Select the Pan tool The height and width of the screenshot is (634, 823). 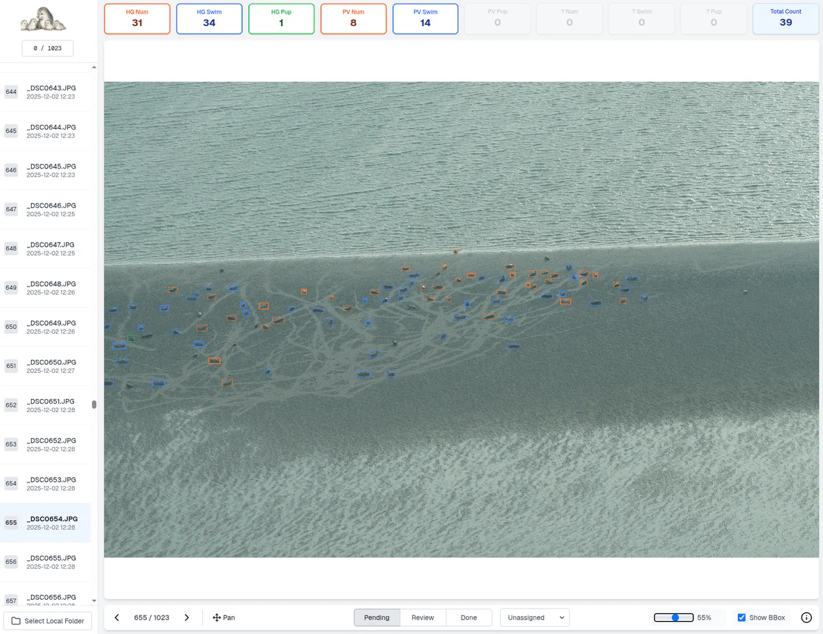(x=224, y=617)
